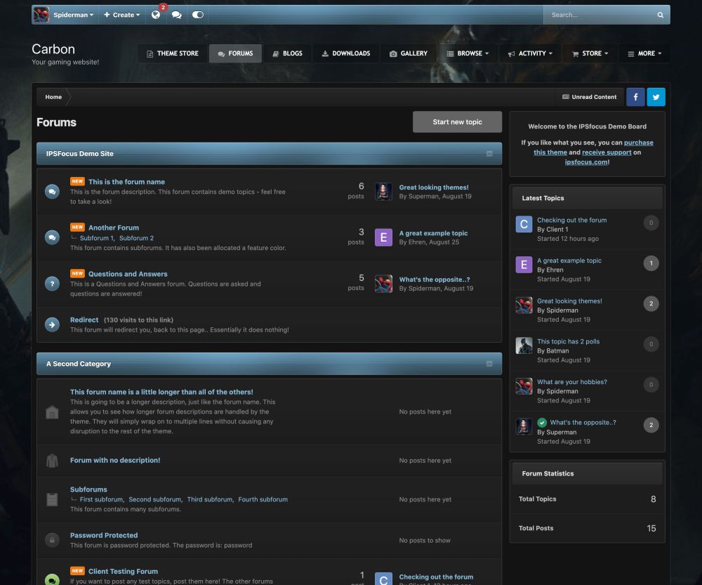This screenshot has width=702, height=585.
Task: Share via the Twitter icon
Action: [x=656, y=97]
